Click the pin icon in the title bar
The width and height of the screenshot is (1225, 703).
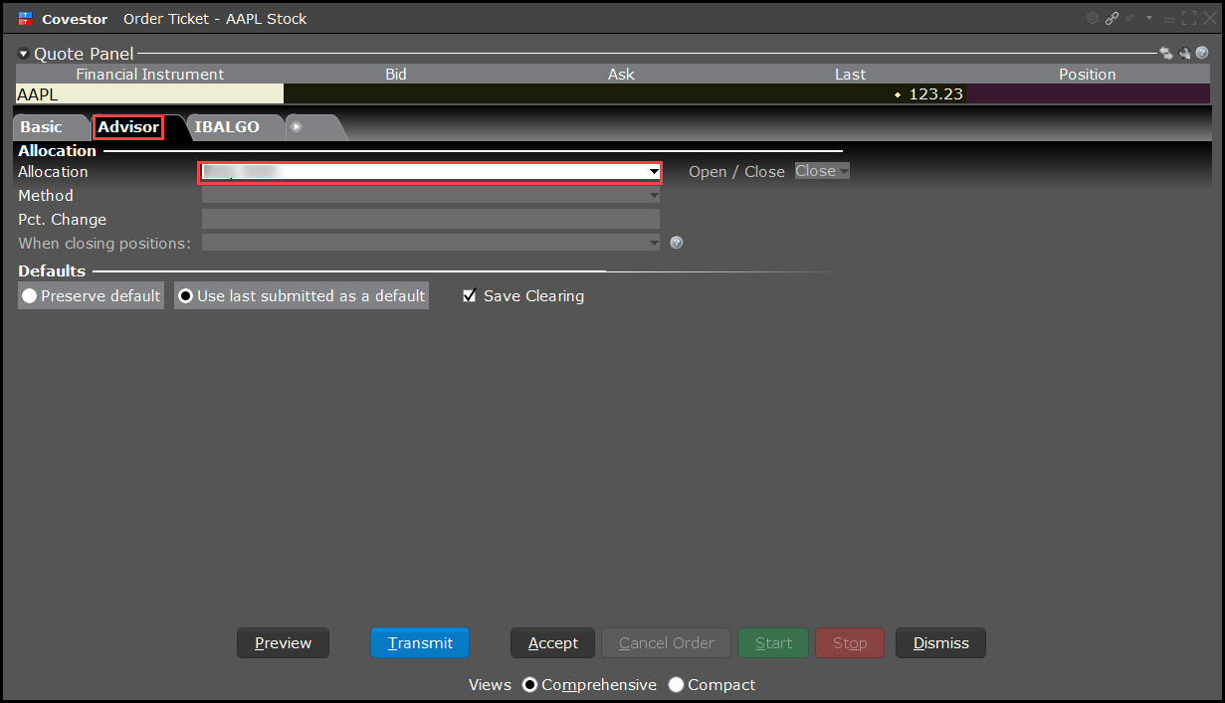click(x=1131, y=18)
